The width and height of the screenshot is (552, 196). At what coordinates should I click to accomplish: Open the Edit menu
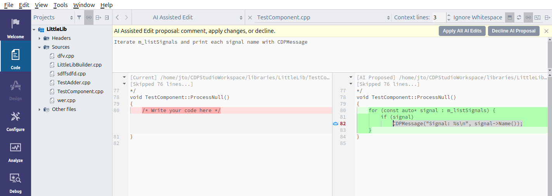tap(24, 5)
